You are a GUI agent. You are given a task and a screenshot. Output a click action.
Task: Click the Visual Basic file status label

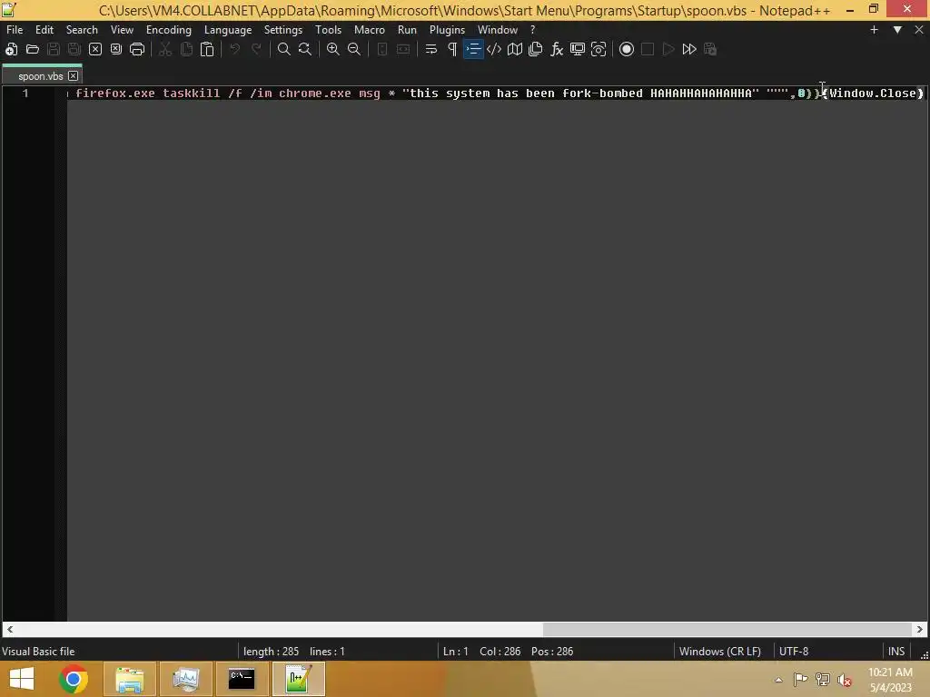click(38, 652)
